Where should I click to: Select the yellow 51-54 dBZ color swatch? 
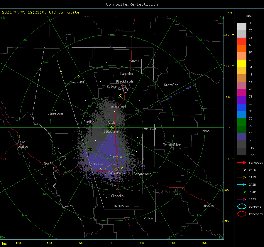point(242,63)
